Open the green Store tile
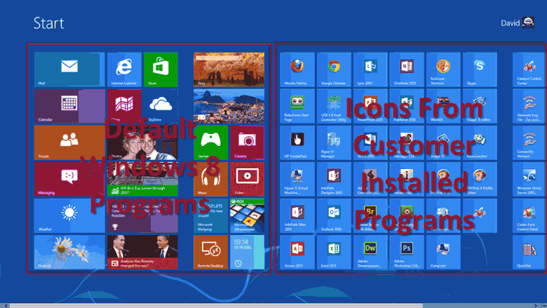547x308 pixels. [x=161, y=69]
